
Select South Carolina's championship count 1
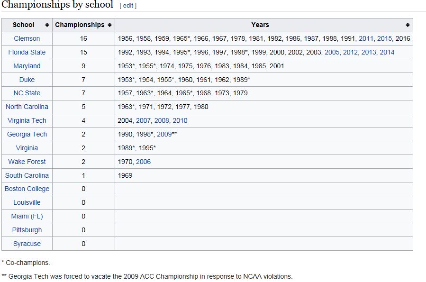83,175
